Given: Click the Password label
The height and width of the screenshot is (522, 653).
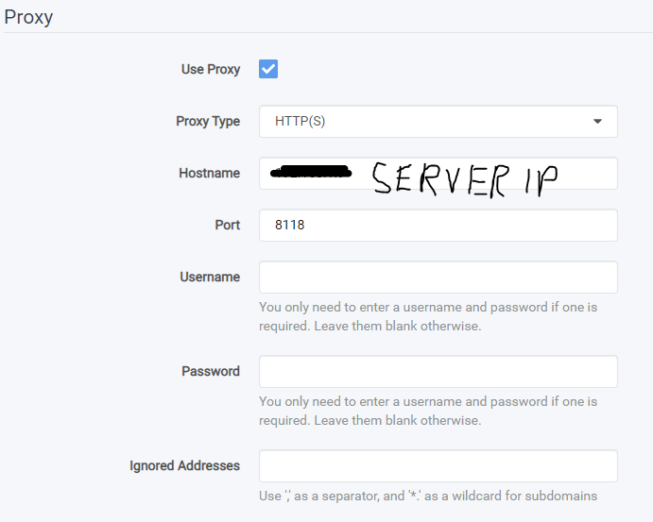Looking at the screenshot, I should click(211, 371).
